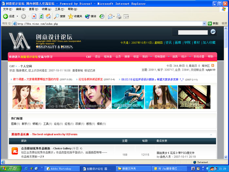Open the 编辑(E) menu
The width and height of the screenshot is (229, 172).
(x=20, y=9)
